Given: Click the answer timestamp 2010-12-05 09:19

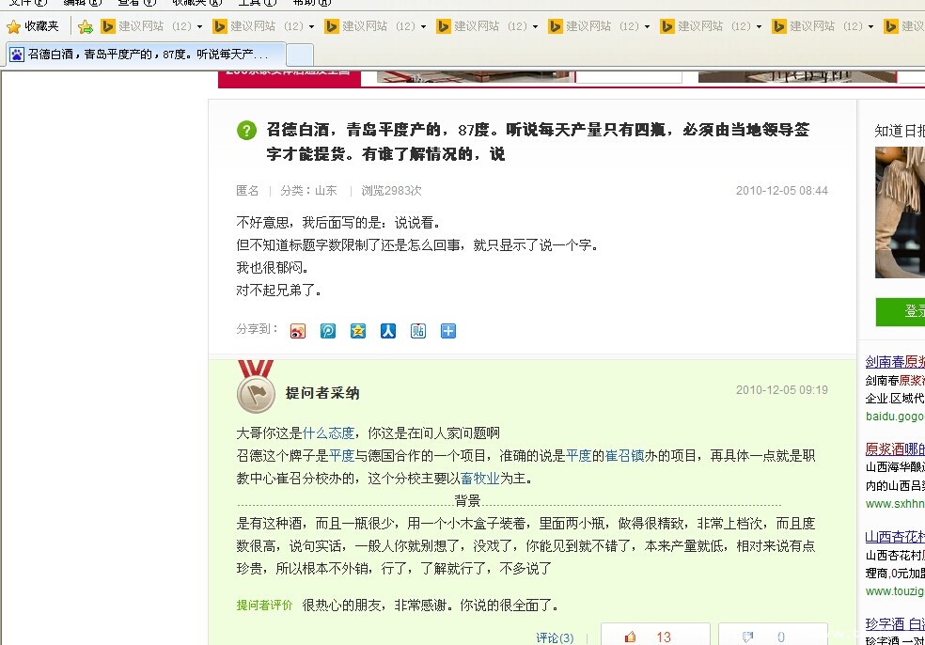Looking at the screenshot, I should point(782,390).
